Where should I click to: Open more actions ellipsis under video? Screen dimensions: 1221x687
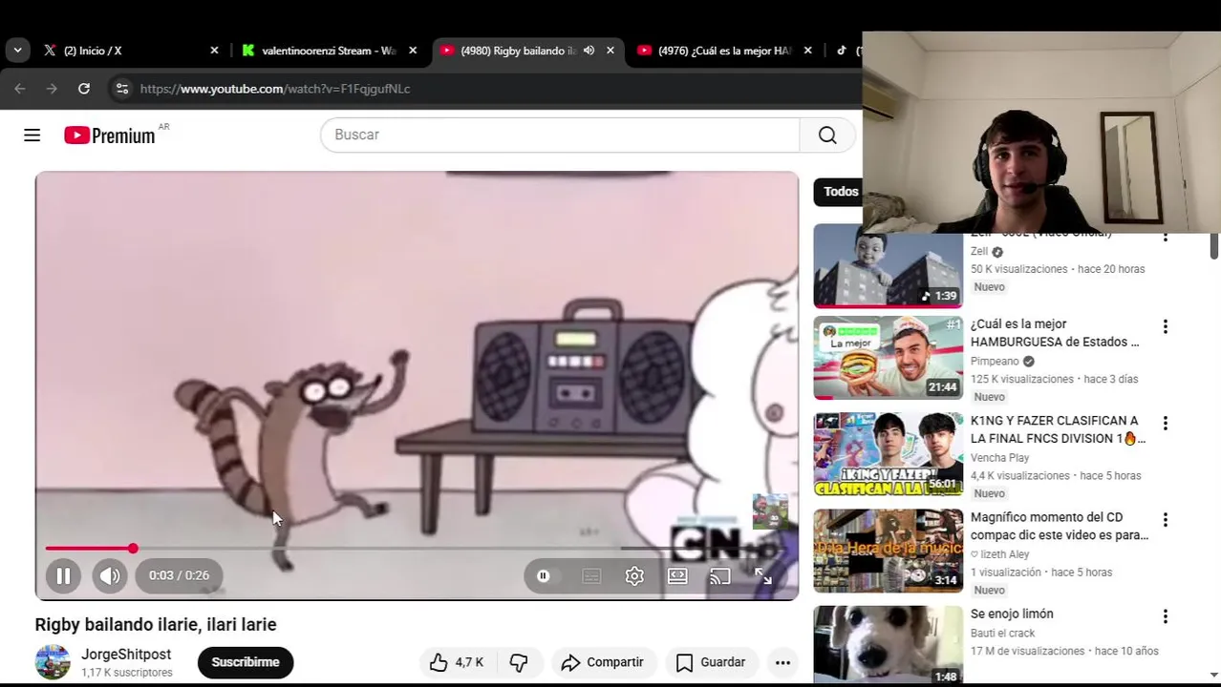pyautogui.click(x=782, y=662)
